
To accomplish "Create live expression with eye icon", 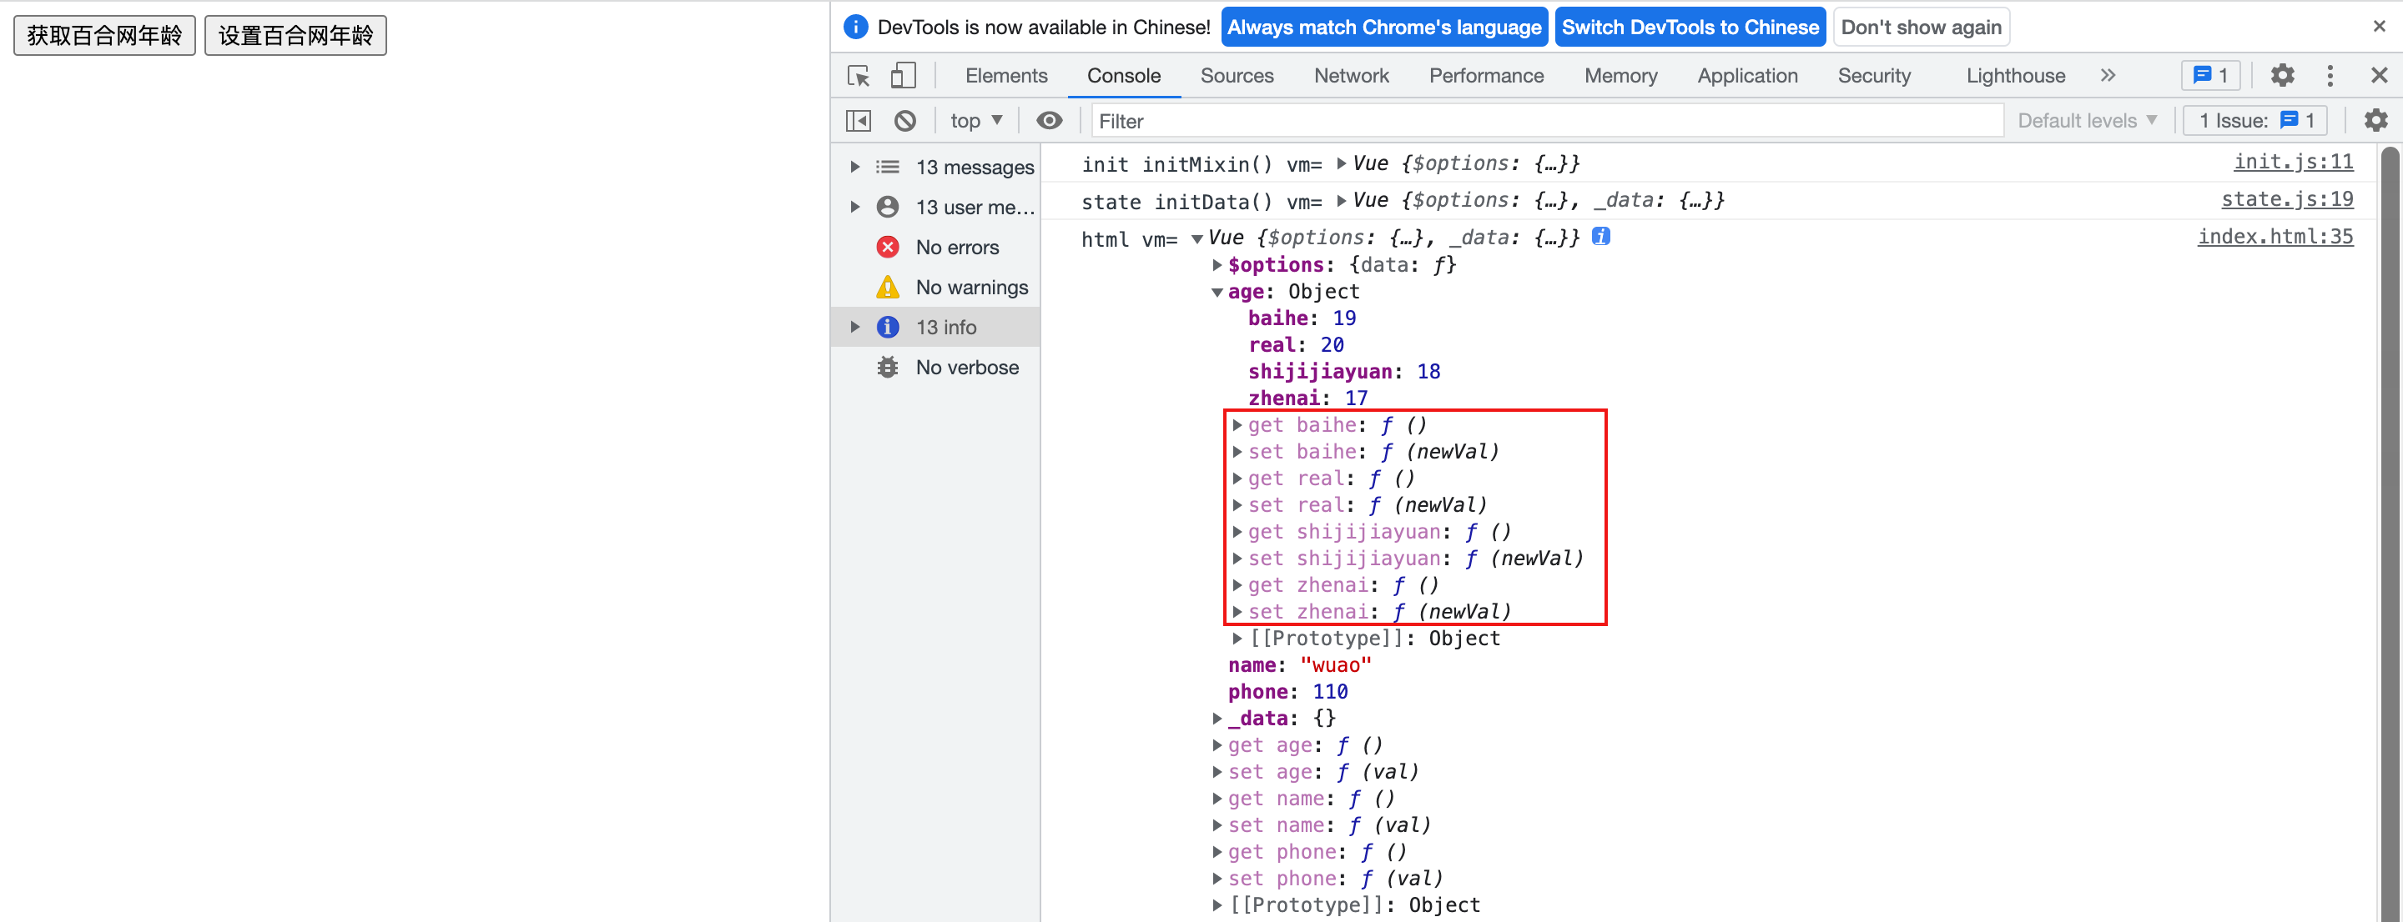I will click(1049, 121).
